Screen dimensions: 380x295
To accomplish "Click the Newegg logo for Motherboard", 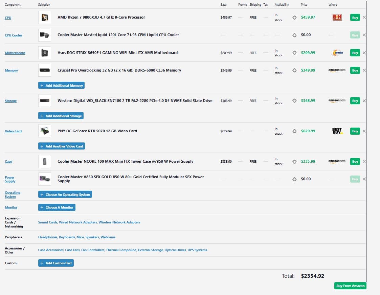I will click(338, 53).
